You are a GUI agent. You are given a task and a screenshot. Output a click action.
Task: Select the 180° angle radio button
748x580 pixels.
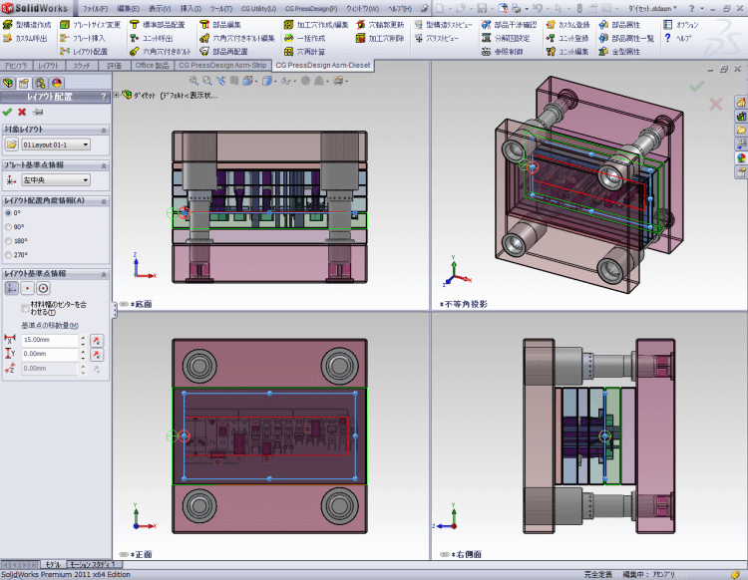click(x=8, y=241)
